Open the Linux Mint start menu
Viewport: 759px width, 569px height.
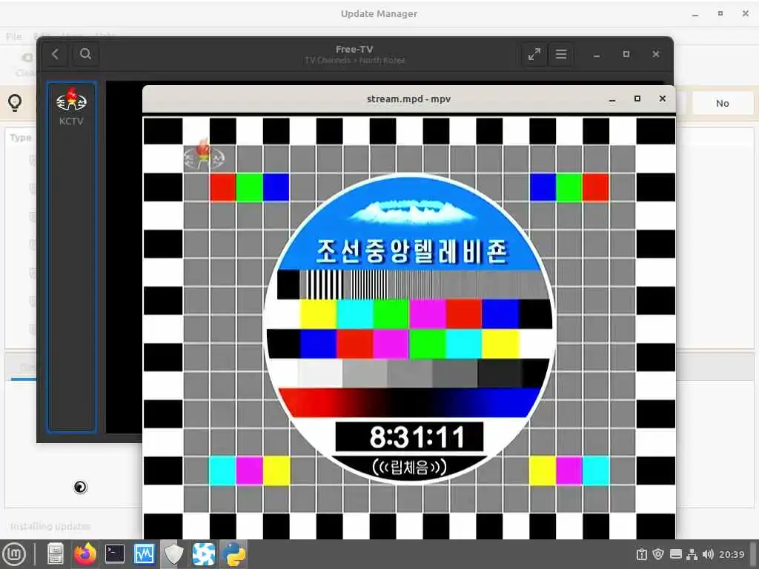pyautogui.click(x=14, y=554)
